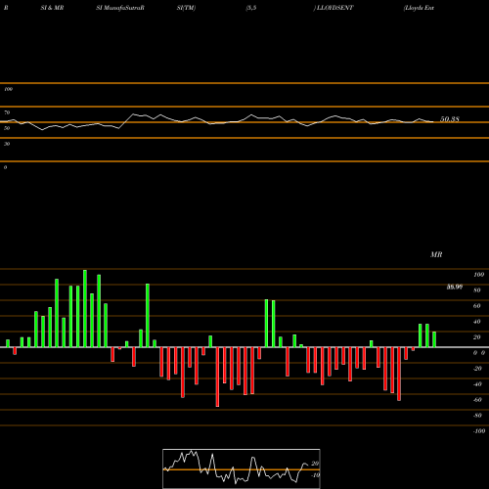Click the RSI axis label 30

(7, 144)
